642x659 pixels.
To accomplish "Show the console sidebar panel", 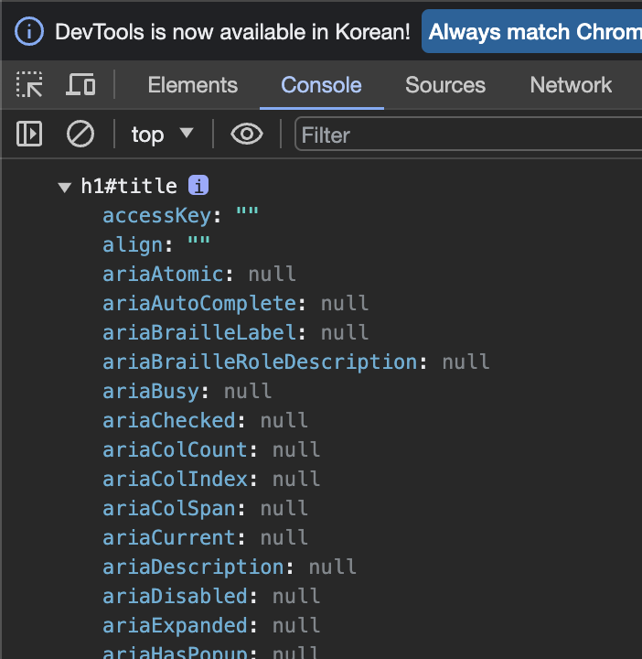I will 29,134.
